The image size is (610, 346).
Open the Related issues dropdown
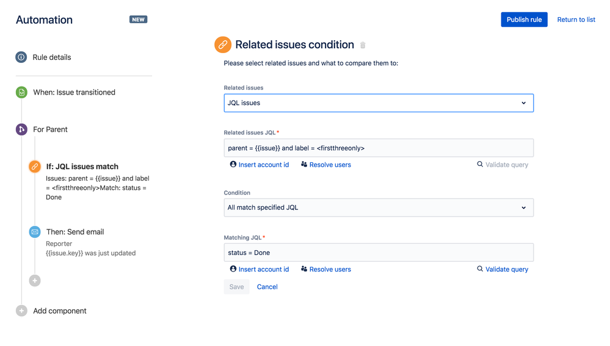point(379,103)
